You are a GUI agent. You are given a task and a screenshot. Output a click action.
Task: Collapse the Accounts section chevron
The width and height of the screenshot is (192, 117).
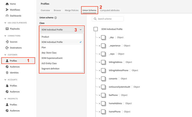click(x=5, y=80)
